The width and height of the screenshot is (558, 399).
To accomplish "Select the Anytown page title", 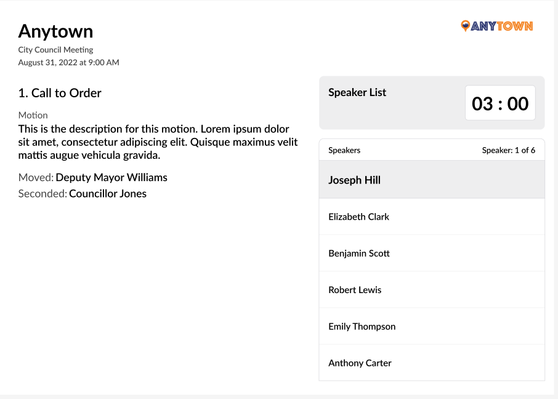I will 55,31.
